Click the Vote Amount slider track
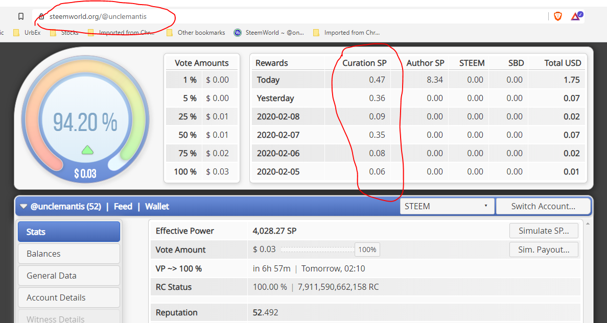The height and width of the screenshot is (323, 607). pos(318,250)
